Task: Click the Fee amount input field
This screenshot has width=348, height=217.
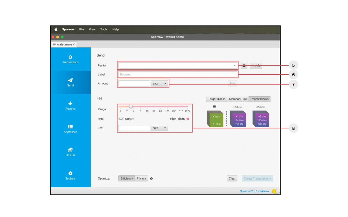Action: (134, 128)
